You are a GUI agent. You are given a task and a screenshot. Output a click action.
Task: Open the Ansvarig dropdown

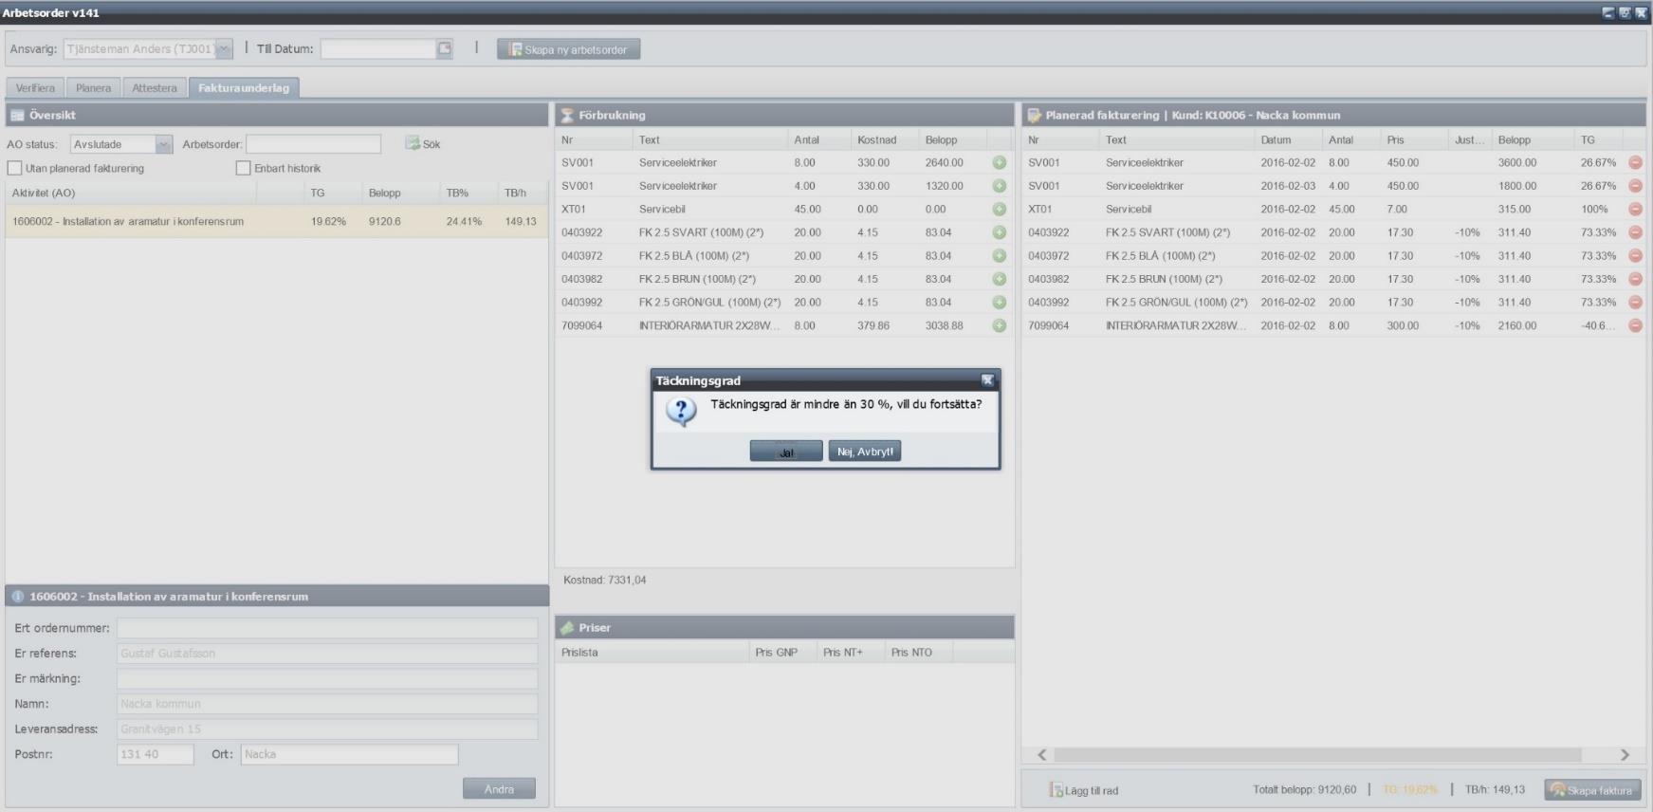click(x=224, y=48)
